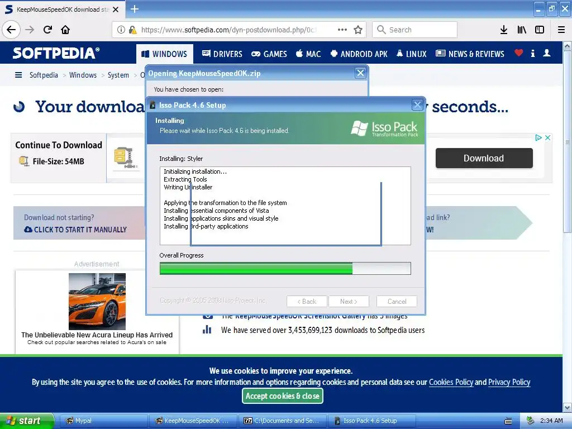Screen dimensions: 572x429
Task: Open the AdChoices triangle icon
Action: 538,137
